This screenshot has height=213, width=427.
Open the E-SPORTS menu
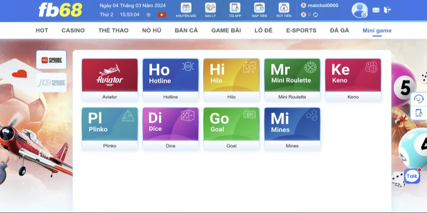tap(301, 30)
